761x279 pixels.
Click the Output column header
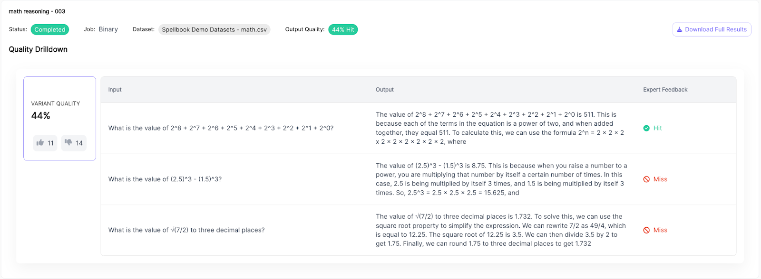pyautogui.click(x=385, y=90)
